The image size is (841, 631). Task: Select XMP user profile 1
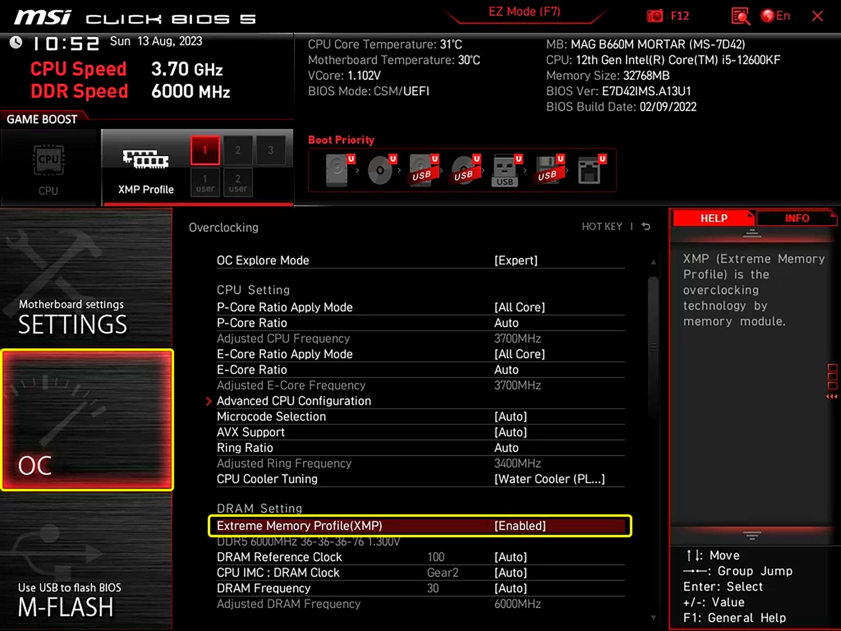pyautogui.click(x=205, y=182)
